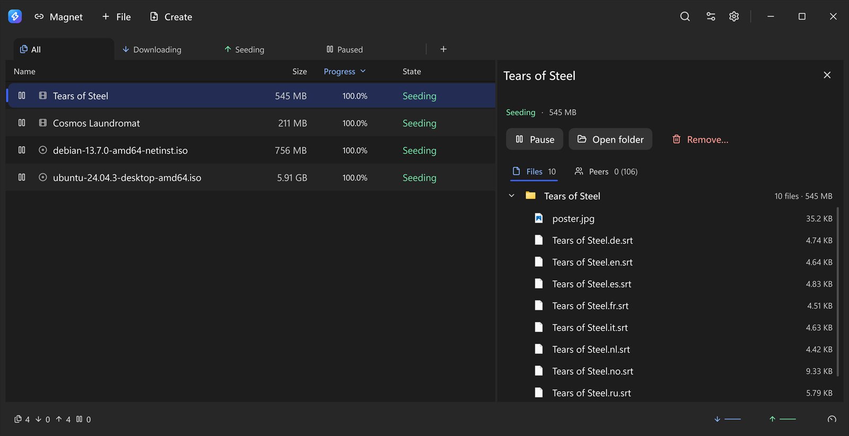Open the filter sliders options icon
This screenshot has height=436, width=849.
(x=711, y=16)
